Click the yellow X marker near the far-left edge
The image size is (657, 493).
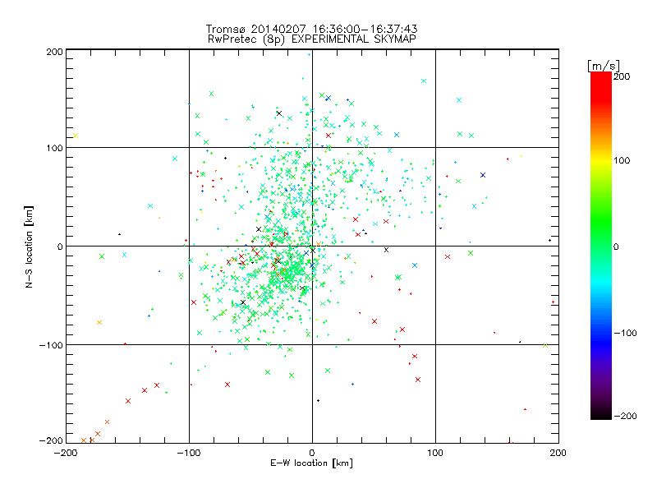pyautogui.click(x=76, y=136)
